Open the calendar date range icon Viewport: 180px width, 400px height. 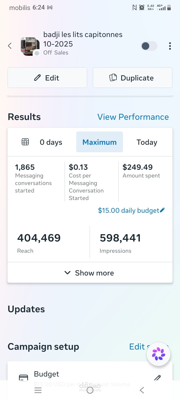tap(25, 142)
